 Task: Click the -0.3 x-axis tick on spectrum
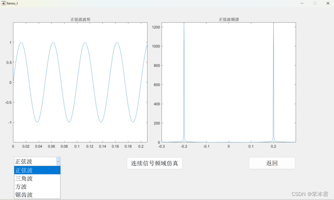coord(162,146)
